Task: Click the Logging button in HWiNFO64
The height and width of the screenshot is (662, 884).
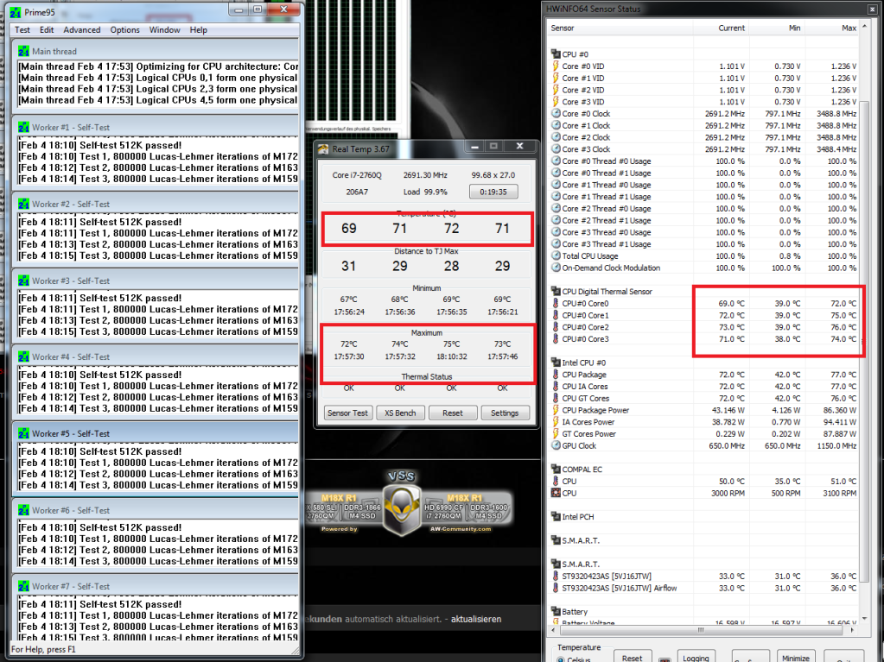Action: pyautogui.click(x=696, y=658)
